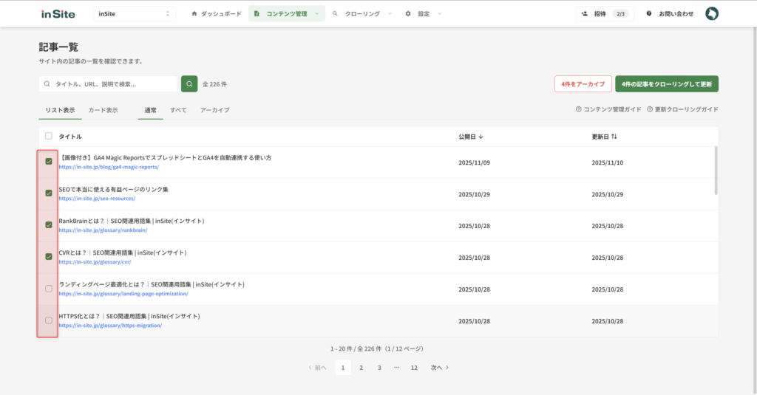The height and width of the screenshot is (395, 757).
Task: Click update date 2025/11/10
Action: click(608, 163)
